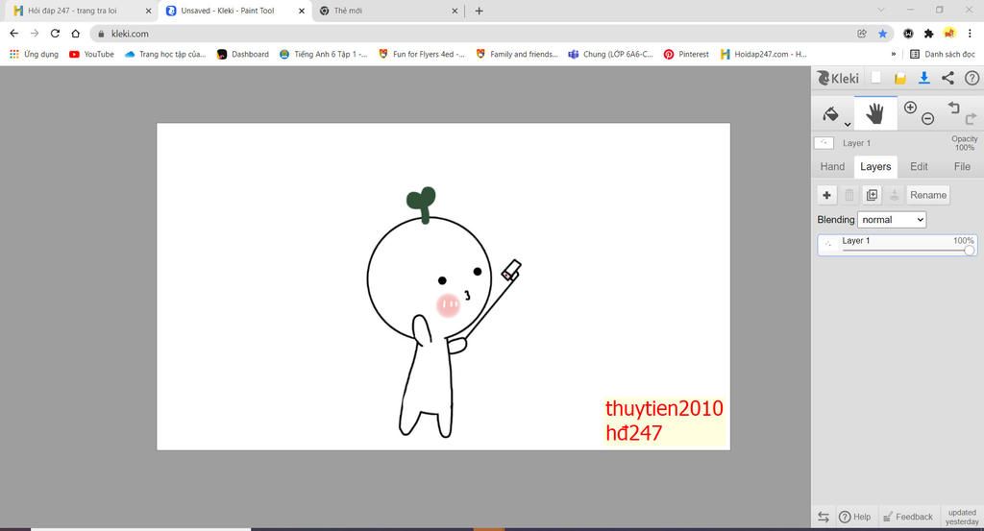Screen dimensions: 984x531
Task: Switch to the Edit tab
Action: click(919, 167)
